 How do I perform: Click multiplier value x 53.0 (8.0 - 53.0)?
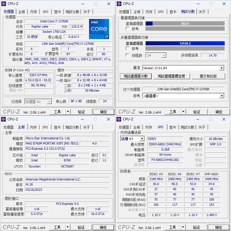click(x=38, y=80)
